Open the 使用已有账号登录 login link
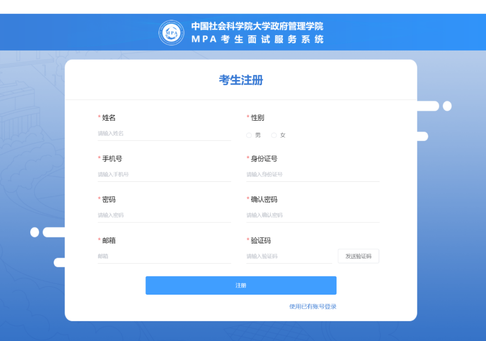 point(313,306)
